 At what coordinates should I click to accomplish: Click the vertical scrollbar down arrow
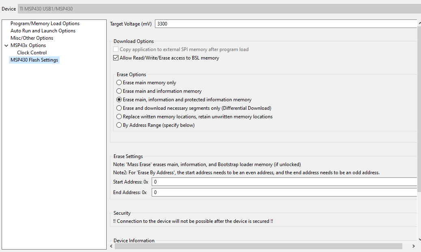pyautogui.click(x=419, y=240)
